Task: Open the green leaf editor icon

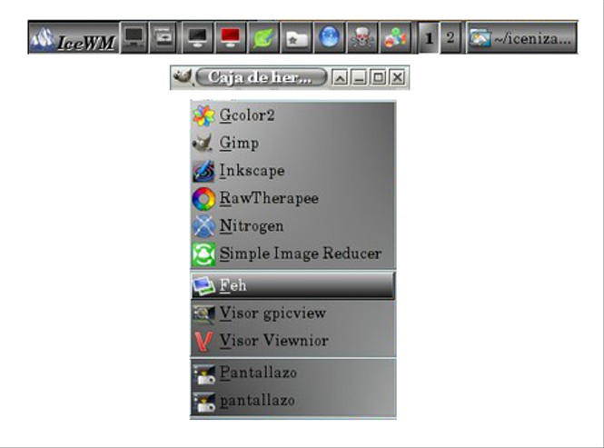Action: point(263,38)
